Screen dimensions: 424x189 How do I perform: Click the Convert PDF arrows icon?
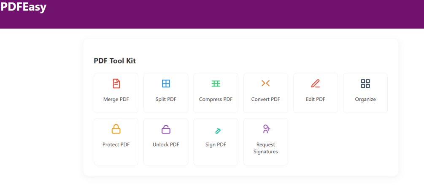pos(265,83)
